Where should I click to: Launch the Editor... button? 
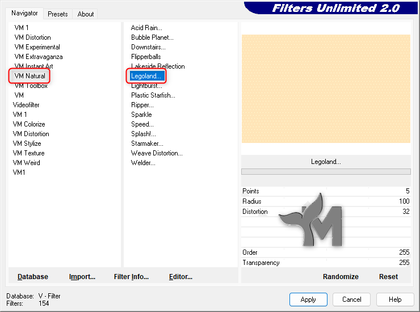[180, 277]
